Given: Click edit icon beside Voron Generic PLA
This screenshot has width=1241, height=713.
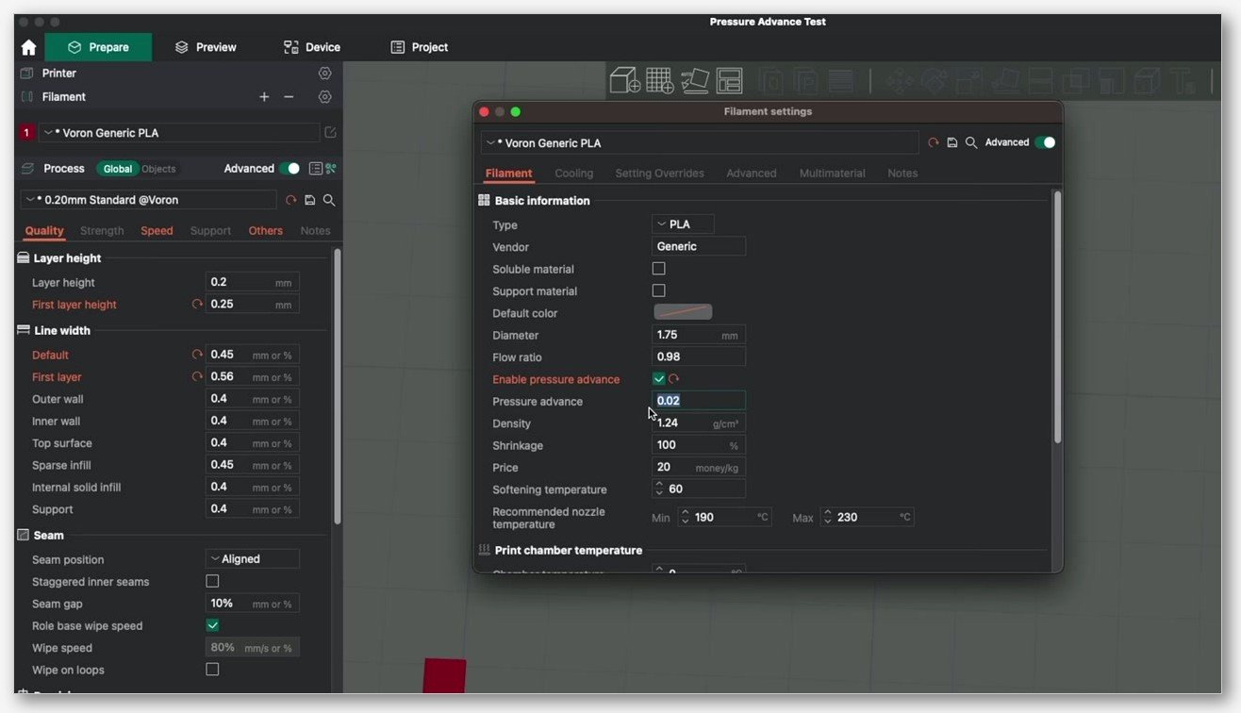Looking at the screenshot, I should click(x=330, y=133).
